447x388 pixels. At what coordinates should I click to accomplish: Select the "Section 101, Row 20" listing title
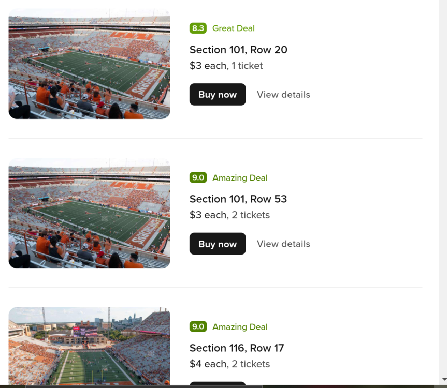[238, 50]
